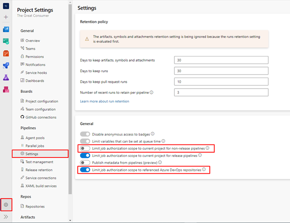Click the Project Settings gear icon
The height and width of the screenshot is (223, 290).
coord(6,204)
